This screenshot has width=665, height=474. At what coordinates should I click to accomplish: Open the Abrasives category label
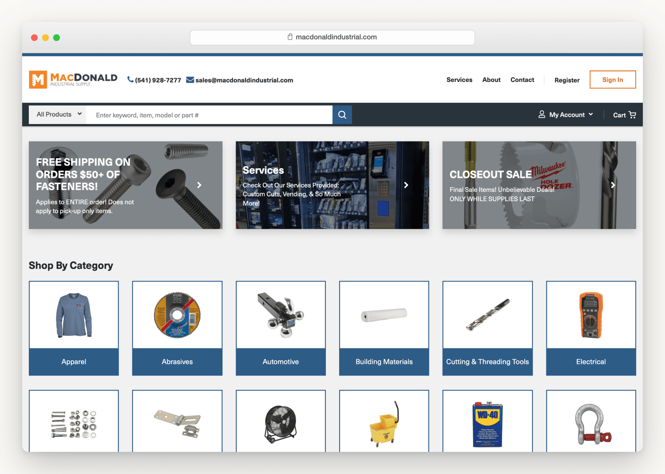point(177,362)
